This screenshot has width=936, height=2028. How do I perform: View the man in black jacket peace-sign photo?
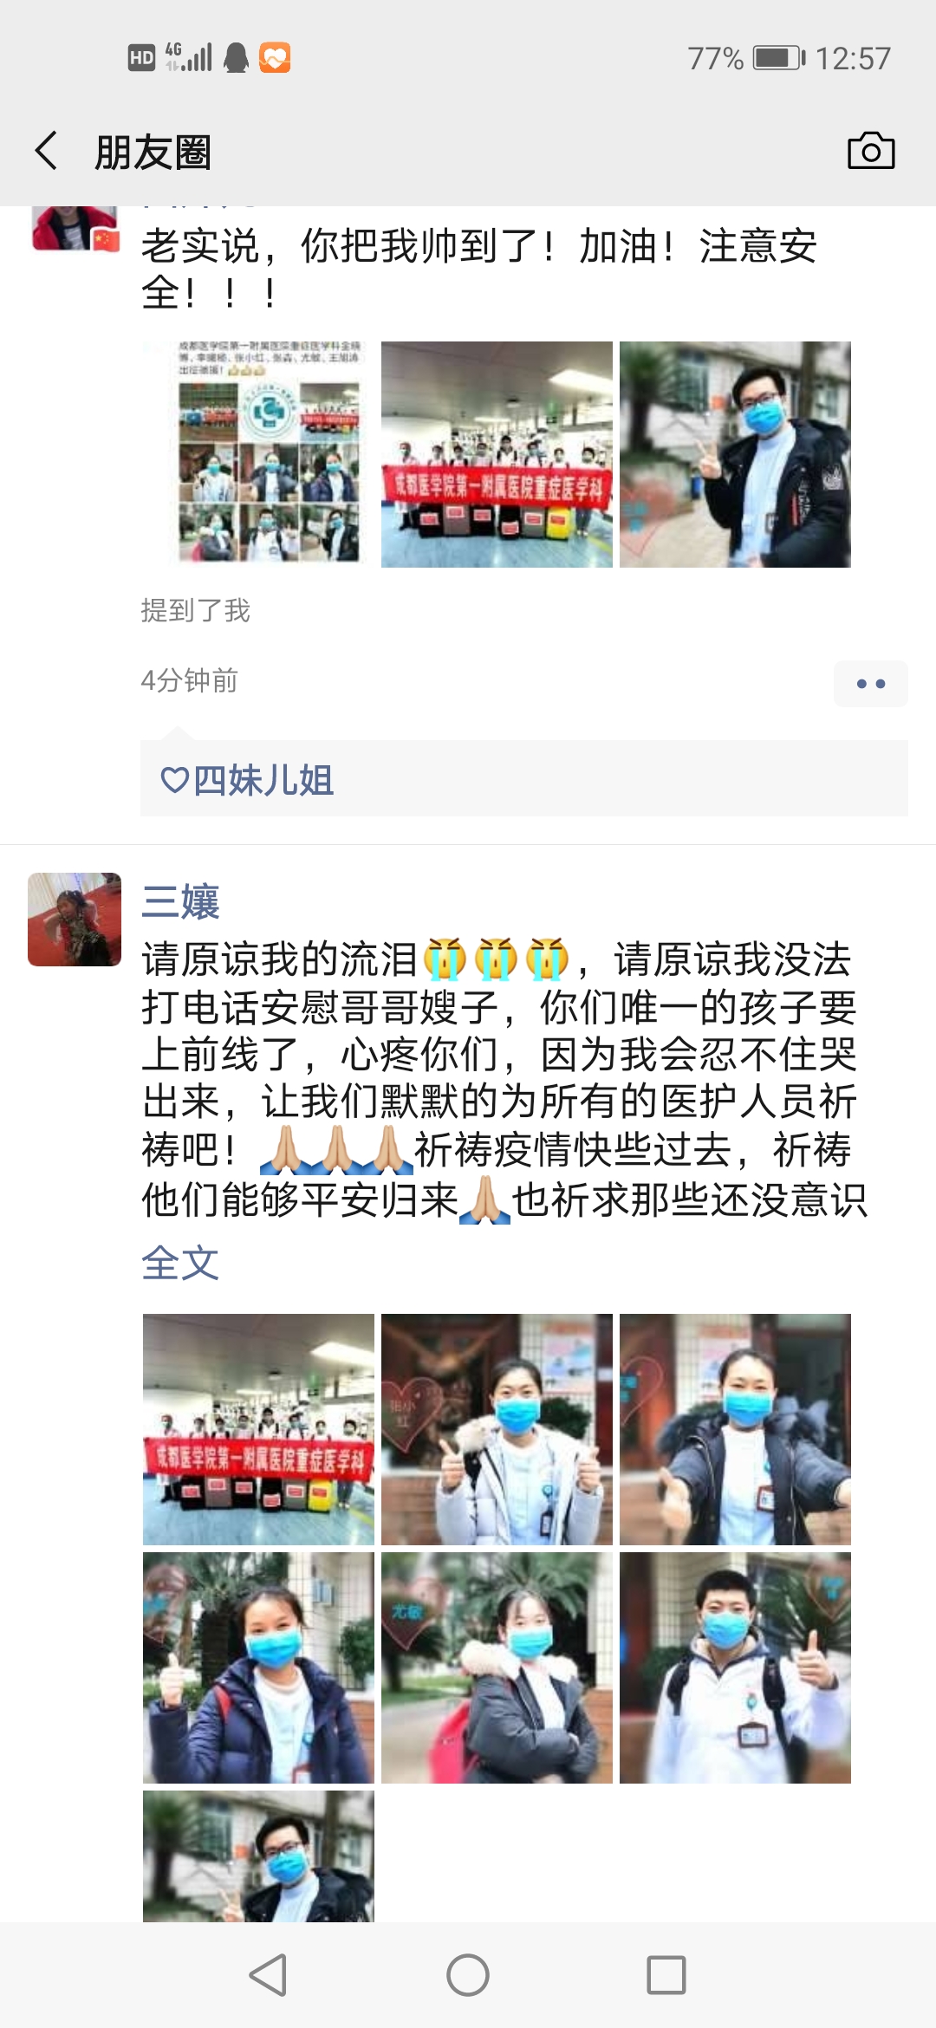point(735,454)
